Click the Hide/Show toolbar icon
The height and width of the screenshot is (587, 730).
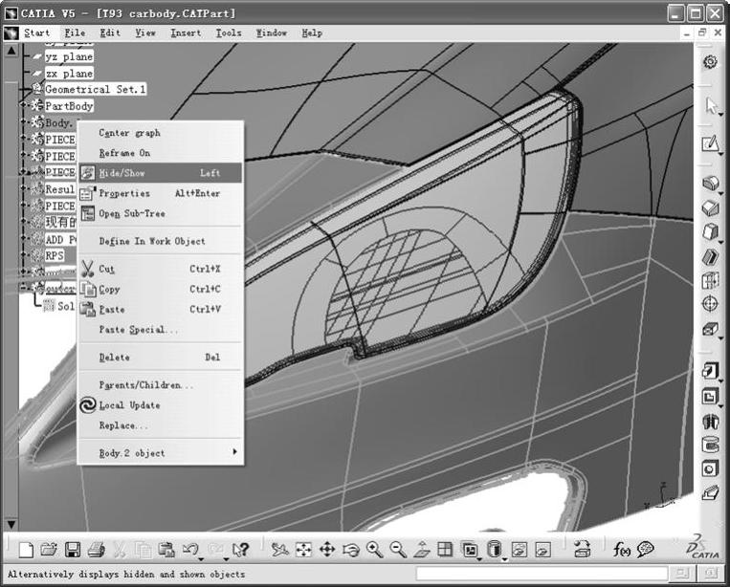click(520, 550)
